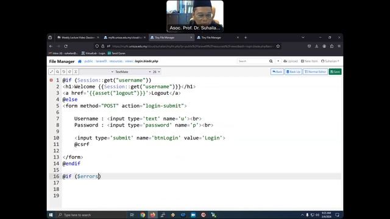Open the laravel9 breadcrumb folder
The width and height of the screenshot is (390, 219).
pos(101,61)
